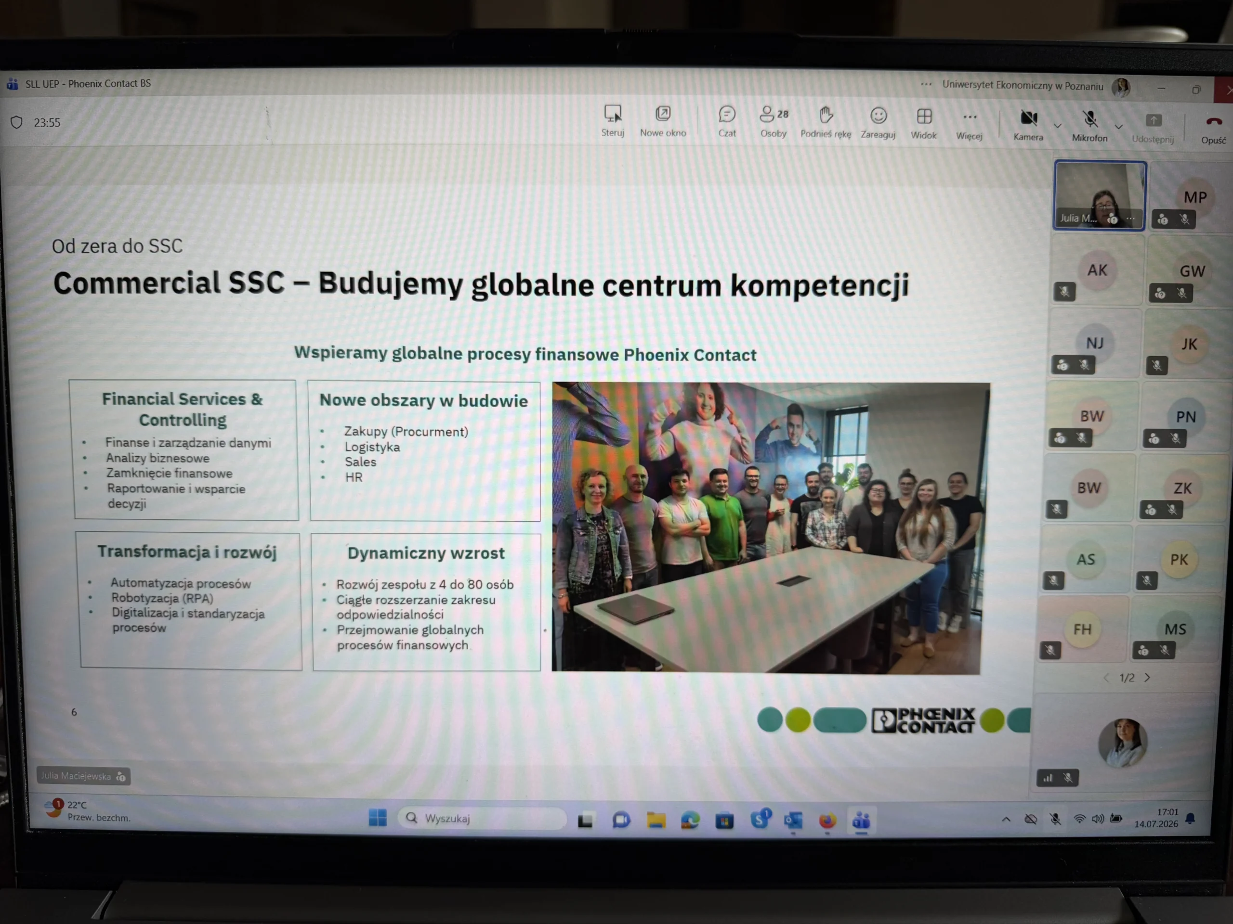Select the GW participant avatar
Screen dimensions: 1233x924
click(1192, 272)
